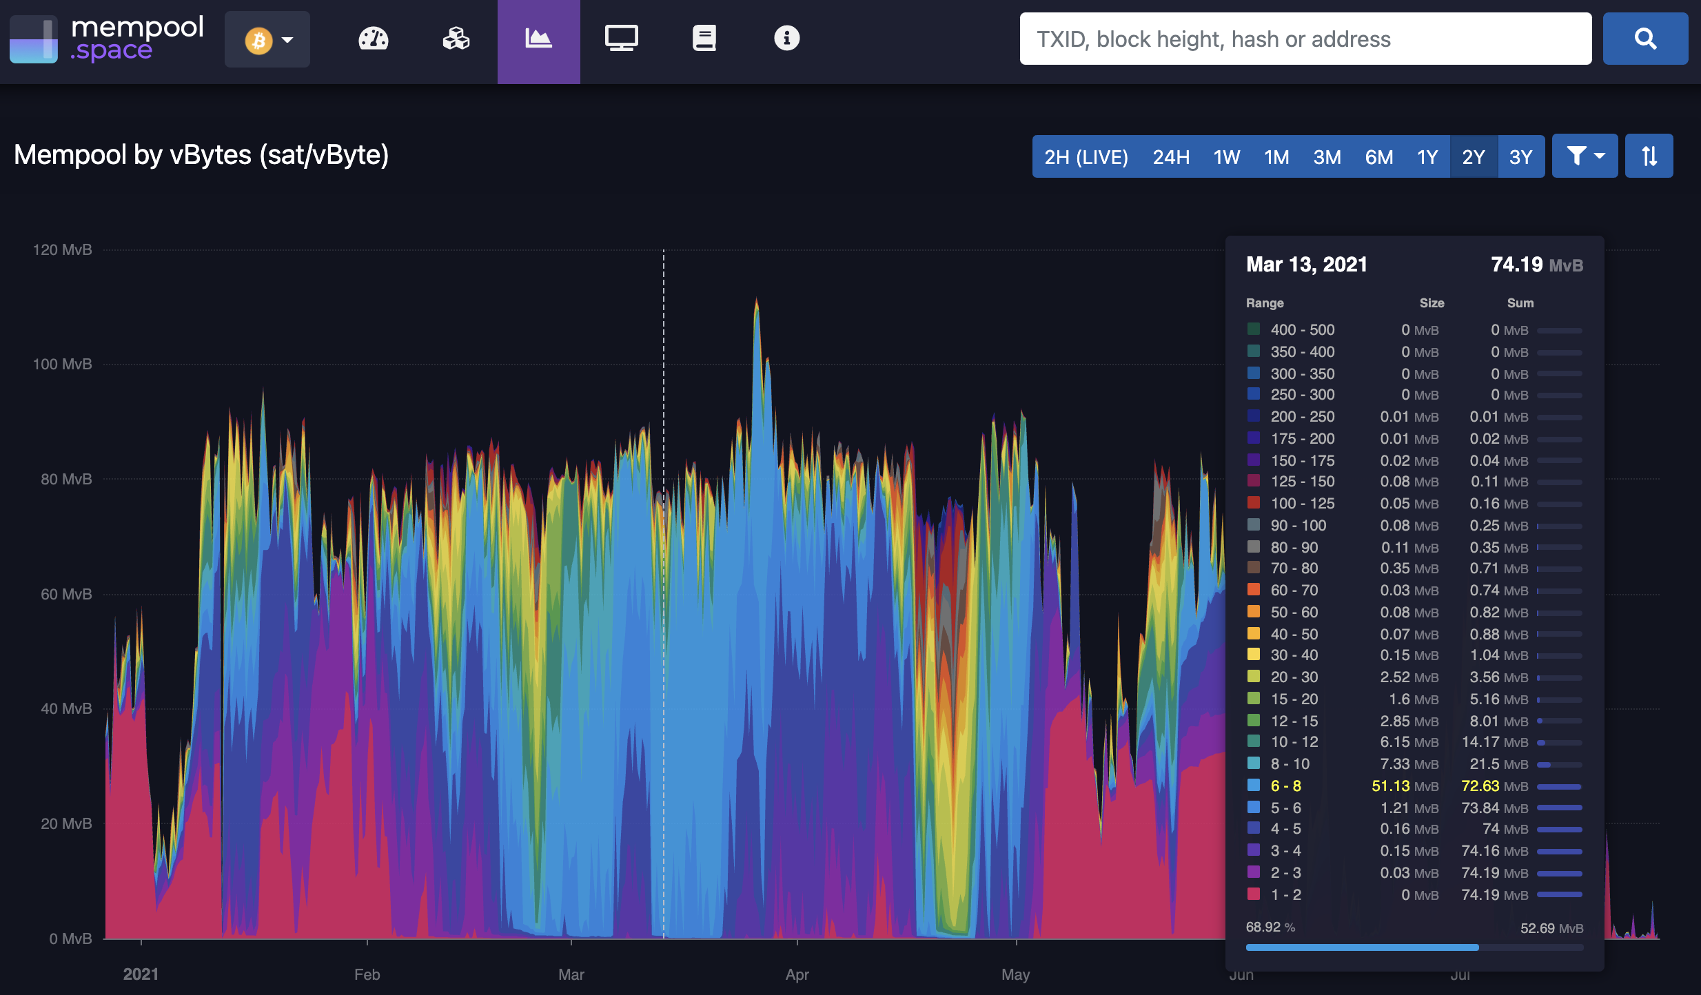Open the filter dropdown menu
Image resolution: width=1701 pixels, height=995 pixels.
1585,156
